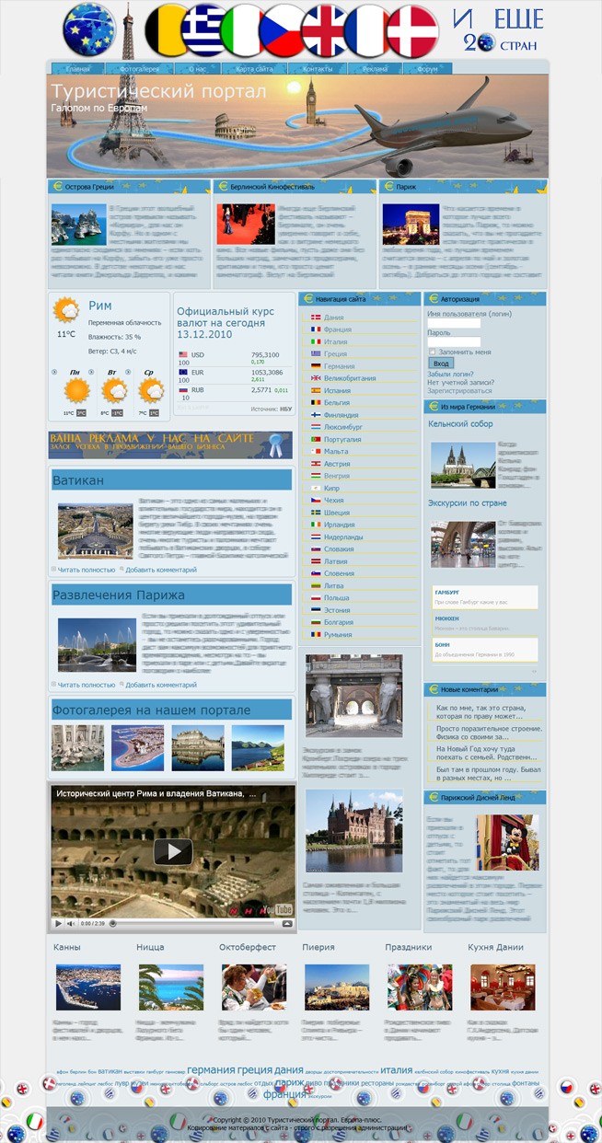Select Испания in site navigation
The width and height of the screenshot is (602, 1143).
(337, 390)
